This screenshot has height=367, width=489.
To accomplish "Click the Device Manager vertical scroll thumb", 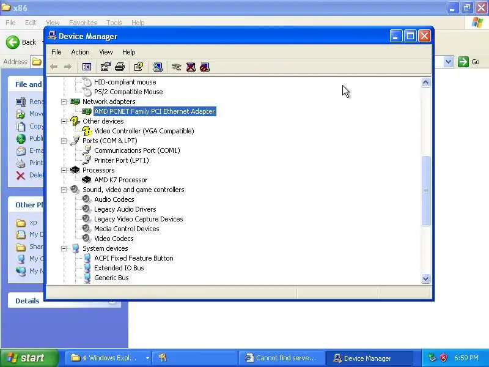I will (425, 191).
